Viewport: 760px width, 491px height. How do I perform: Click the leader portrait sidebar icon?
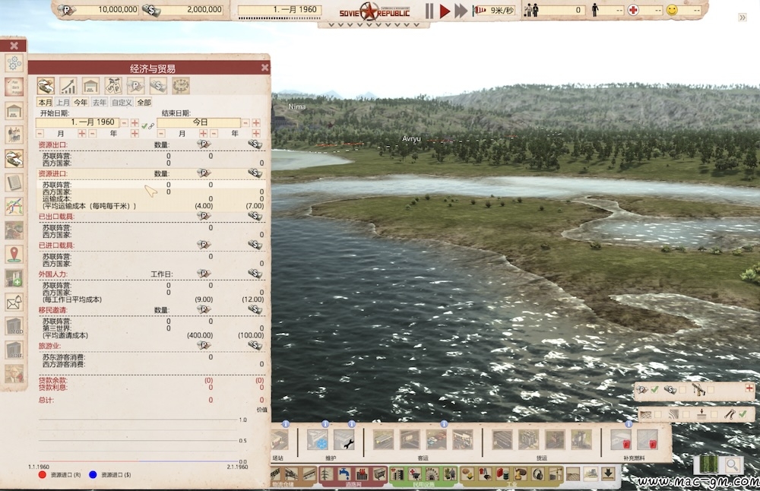point(14,374)
